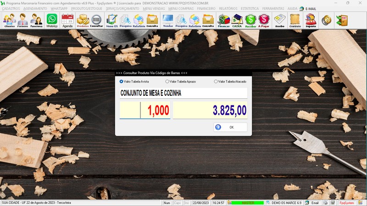Open the SERVIÇO/ORÇAMENTO menu
367x206 pixels.
[122, 9]
